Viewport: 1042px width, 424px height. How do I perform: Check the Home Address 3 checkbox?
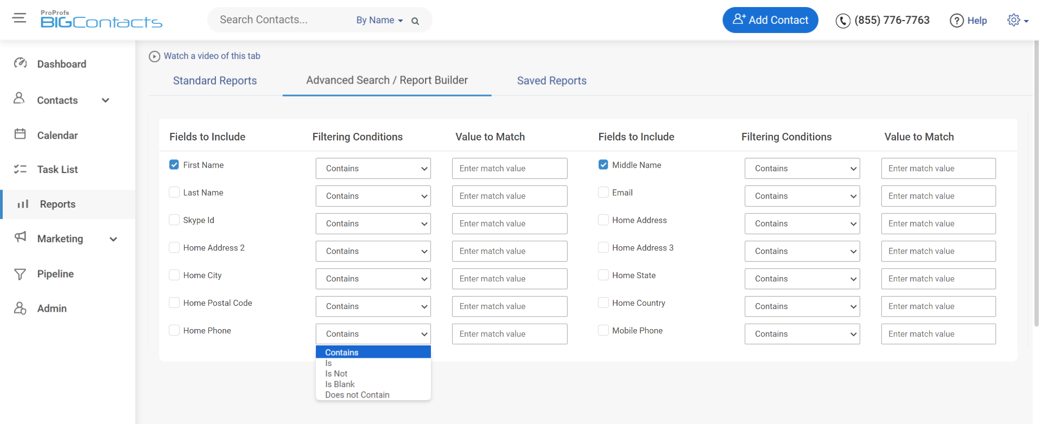click(603, 247)
